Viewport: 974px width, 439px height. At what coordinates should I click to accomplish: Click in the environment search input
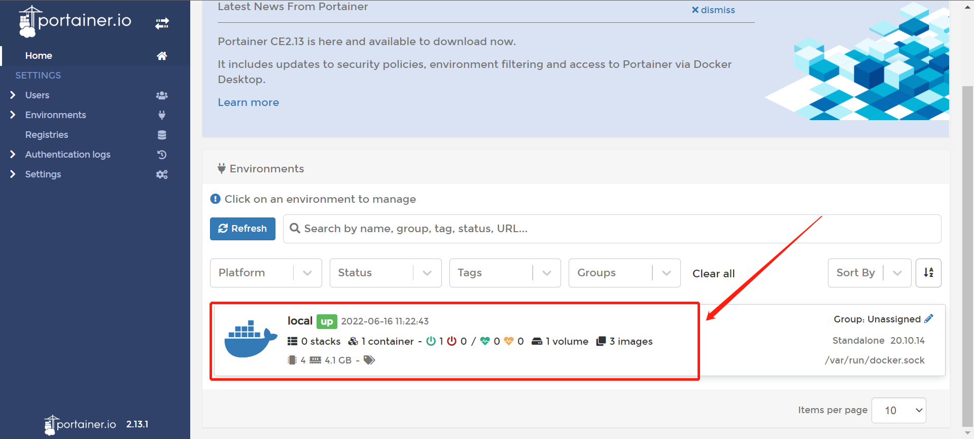click(612, 229)
